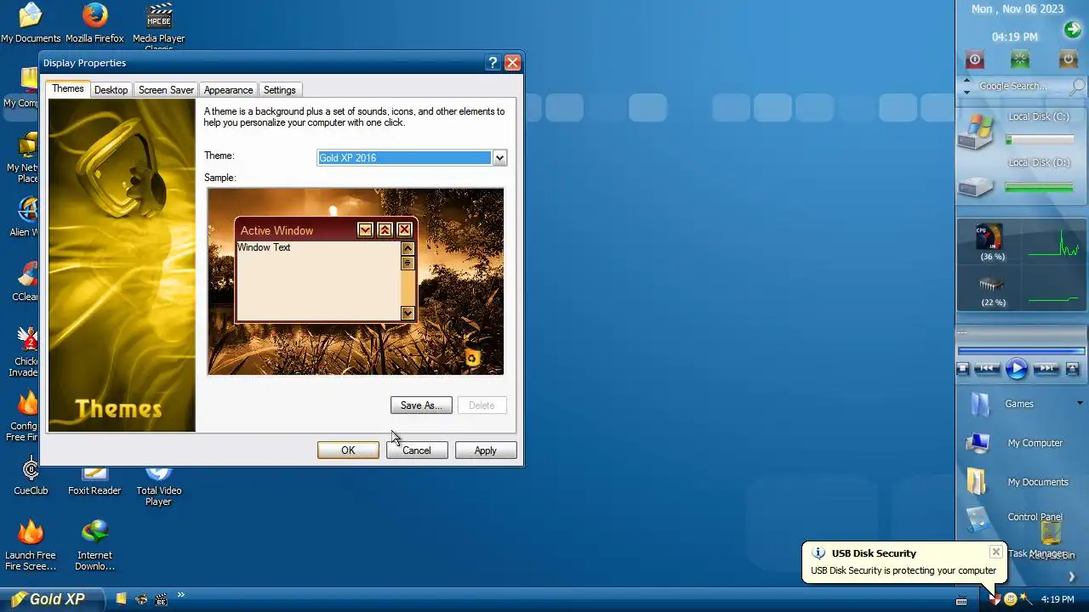Click the smiley face tray icon
Image resolution: width=1089 pixels, height=612 pixels.
coord(1010,599)
